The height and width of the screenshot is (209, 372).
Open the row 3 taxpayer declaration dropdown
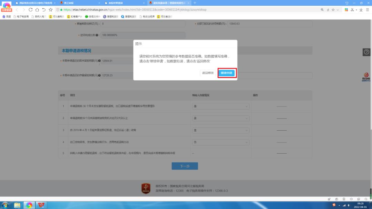[221, 130]
